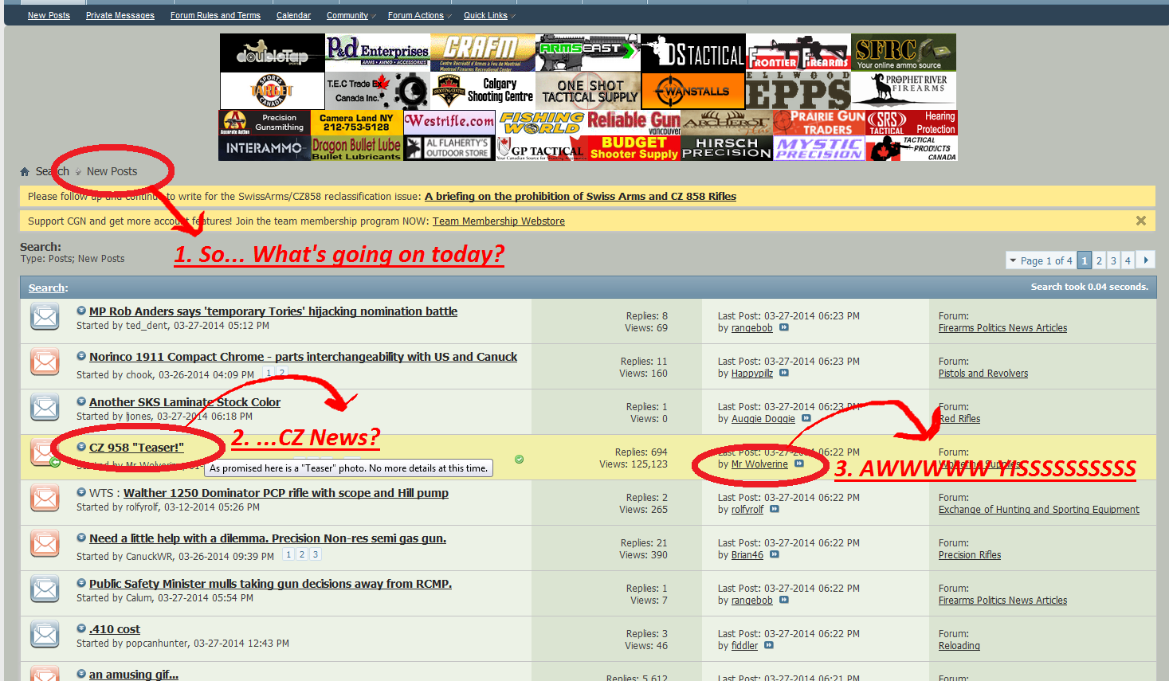Open envelope icon for Norinco 1911 thread
Image resolution: width=1169 pixels, height=681 pixels.
(45, 362)
